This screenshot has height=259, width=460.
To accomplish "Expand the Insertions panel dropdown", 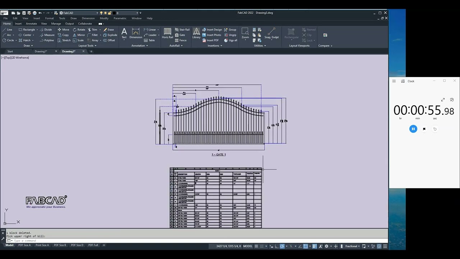I will coord(215,46).
